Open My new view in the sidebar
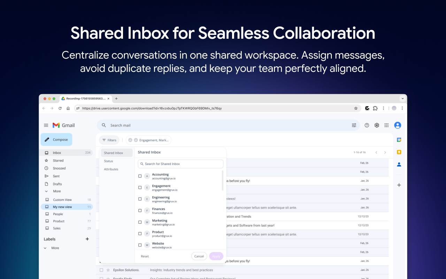446x279 pixels. click(x=67, y=207)
